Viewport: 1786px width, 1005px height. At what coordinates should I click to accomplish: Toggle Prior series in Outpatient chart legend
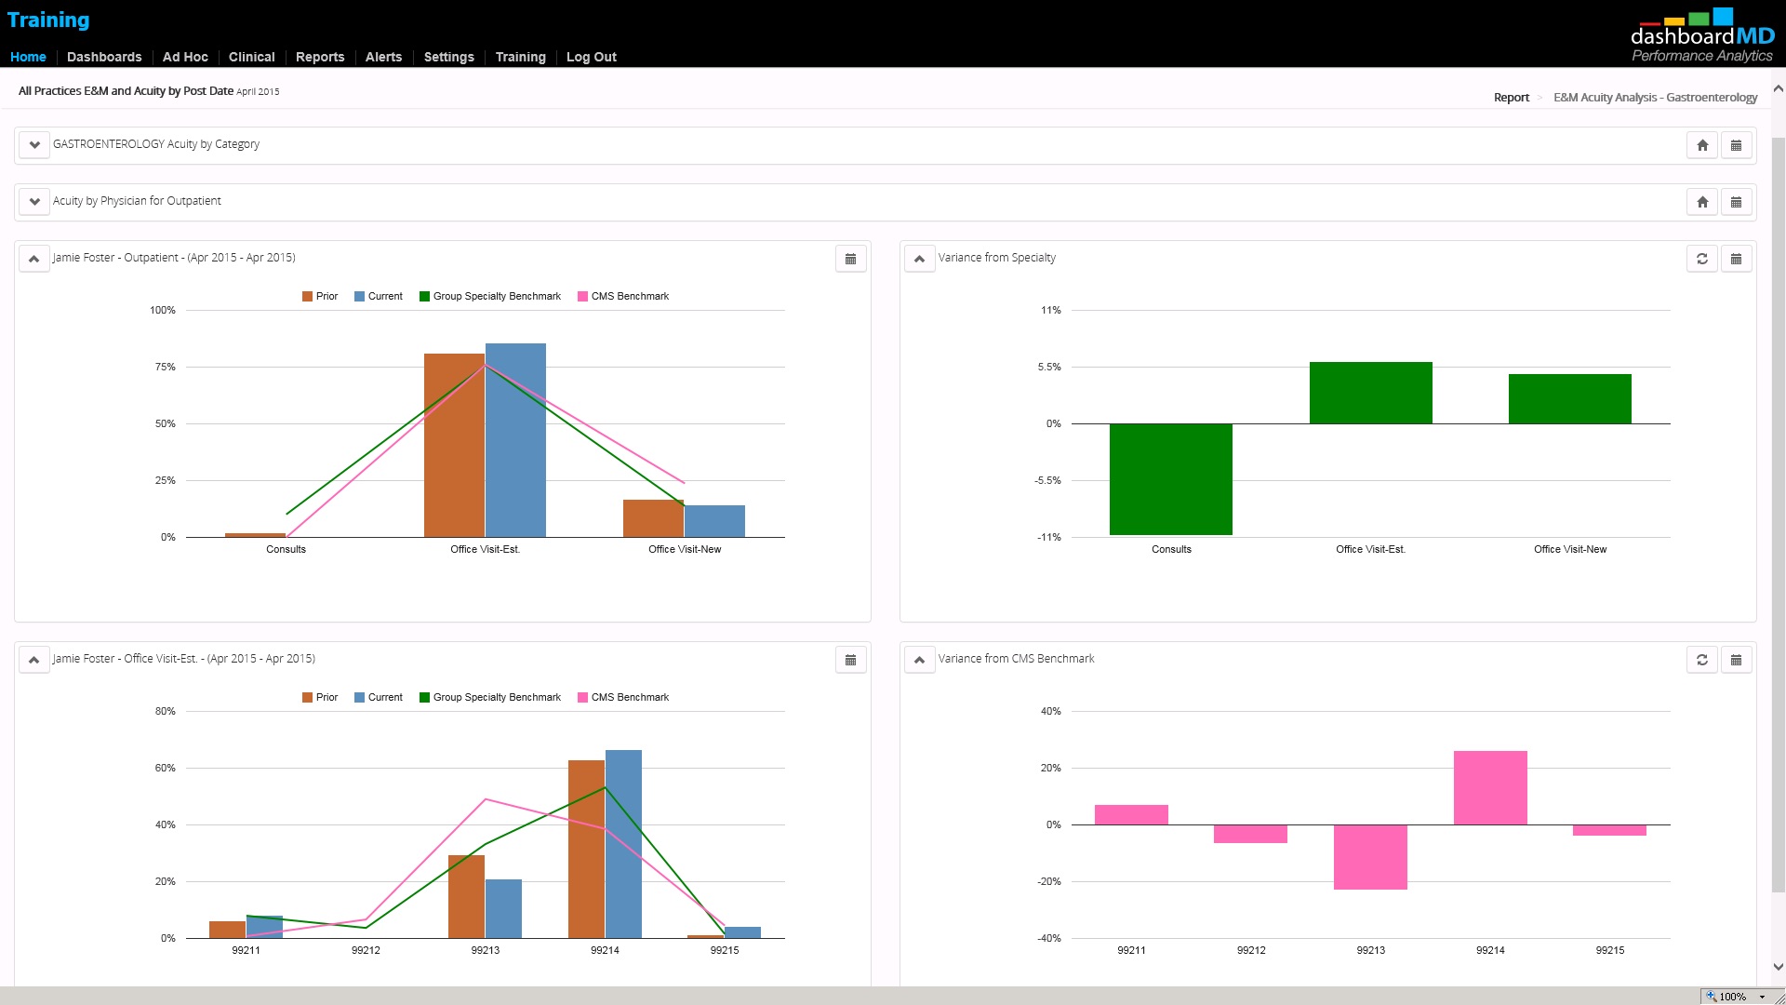click(319, 296)
